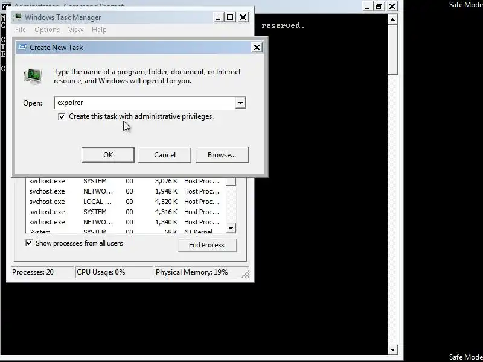Click process list scrollbar down arrow
The height and width of the screenshot is (362, 483).
pyautogui.click(x=231, y=229)
